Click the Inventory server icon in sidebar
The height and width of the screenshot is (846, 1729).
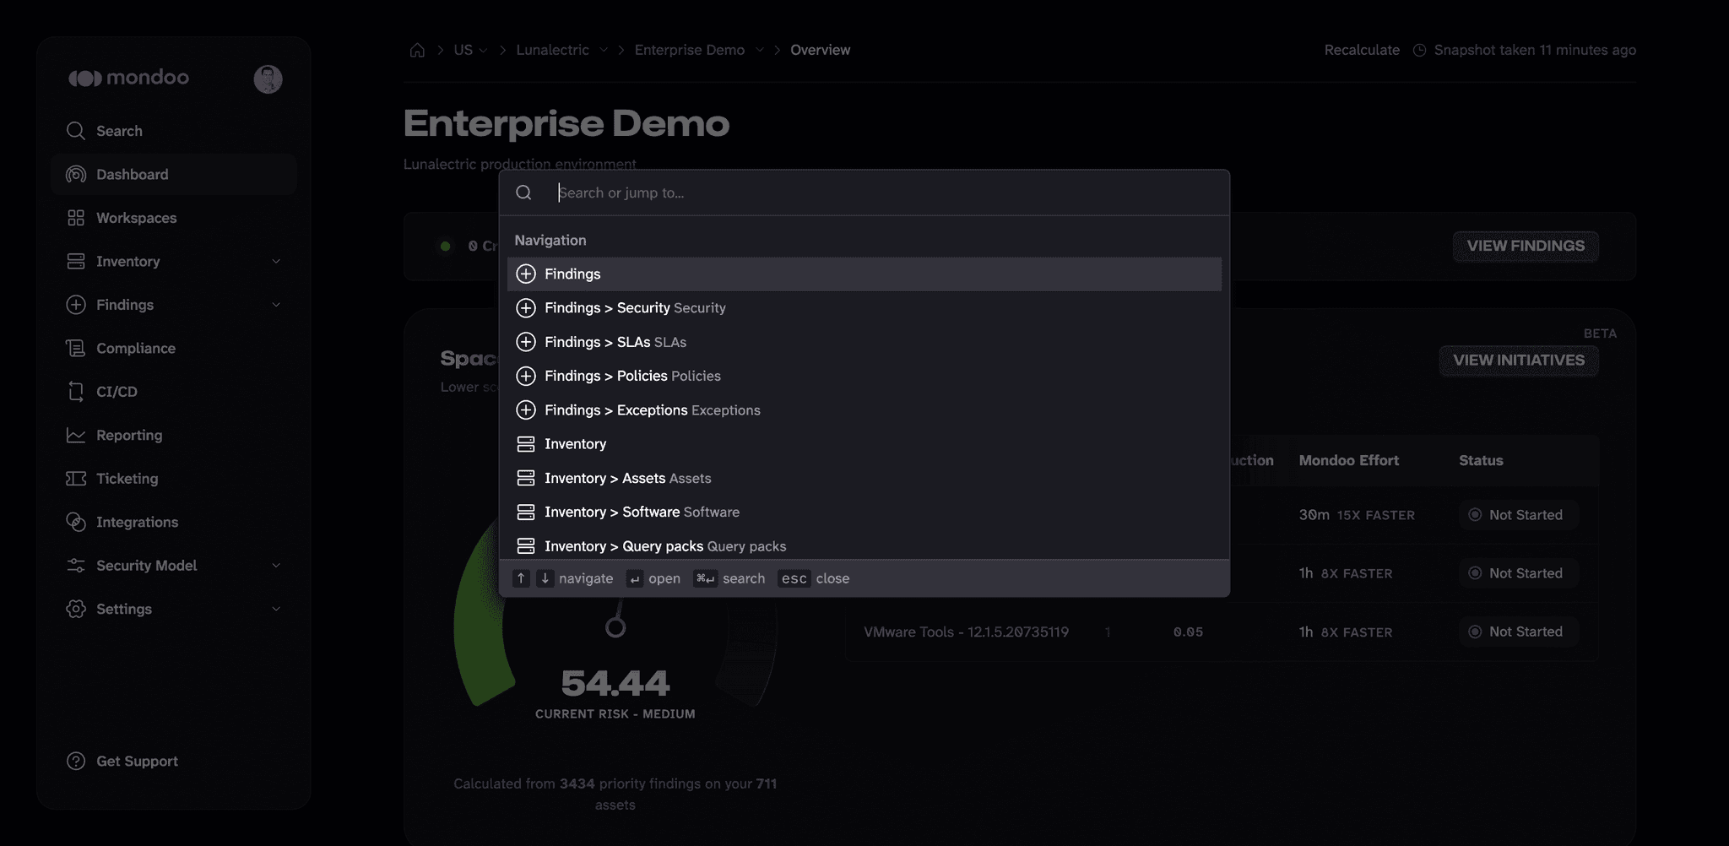click(76, 261)
